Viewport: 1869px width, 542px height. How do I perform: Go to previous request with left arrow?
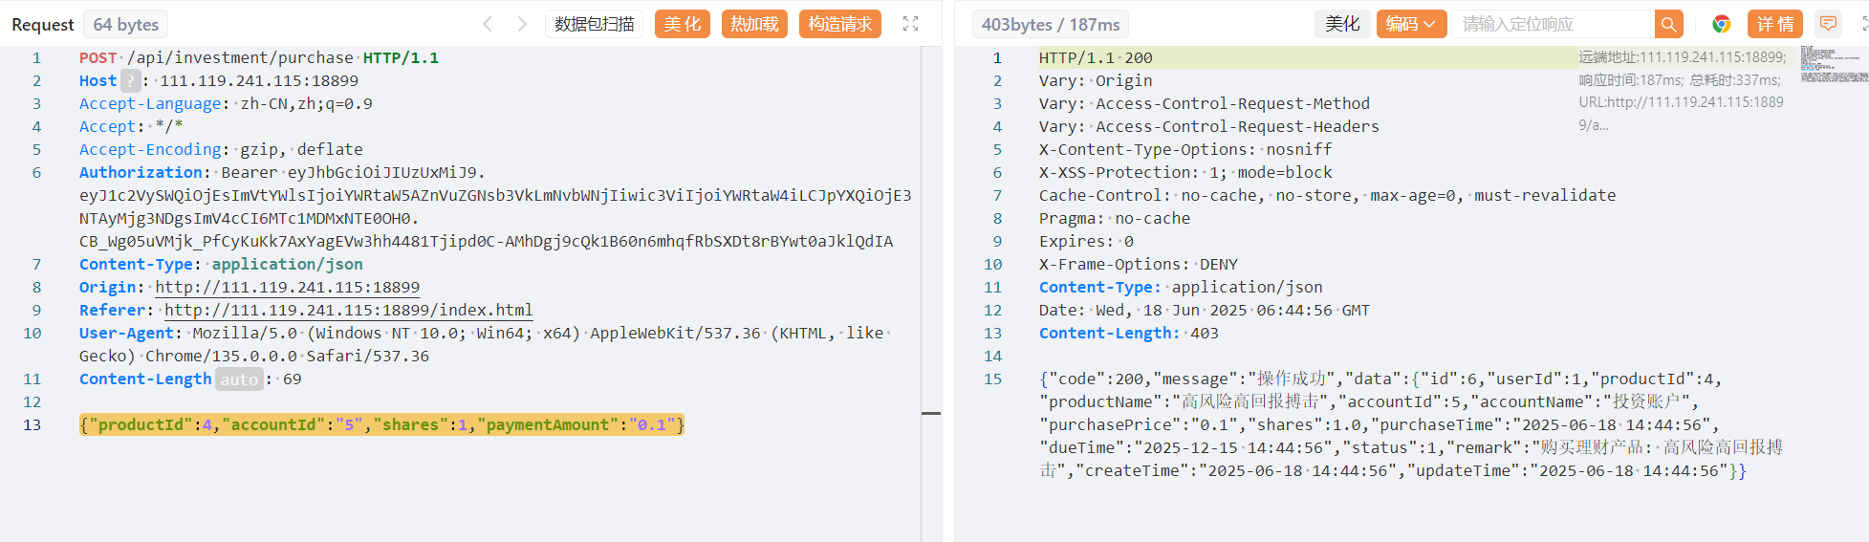(x=488, y=24)
